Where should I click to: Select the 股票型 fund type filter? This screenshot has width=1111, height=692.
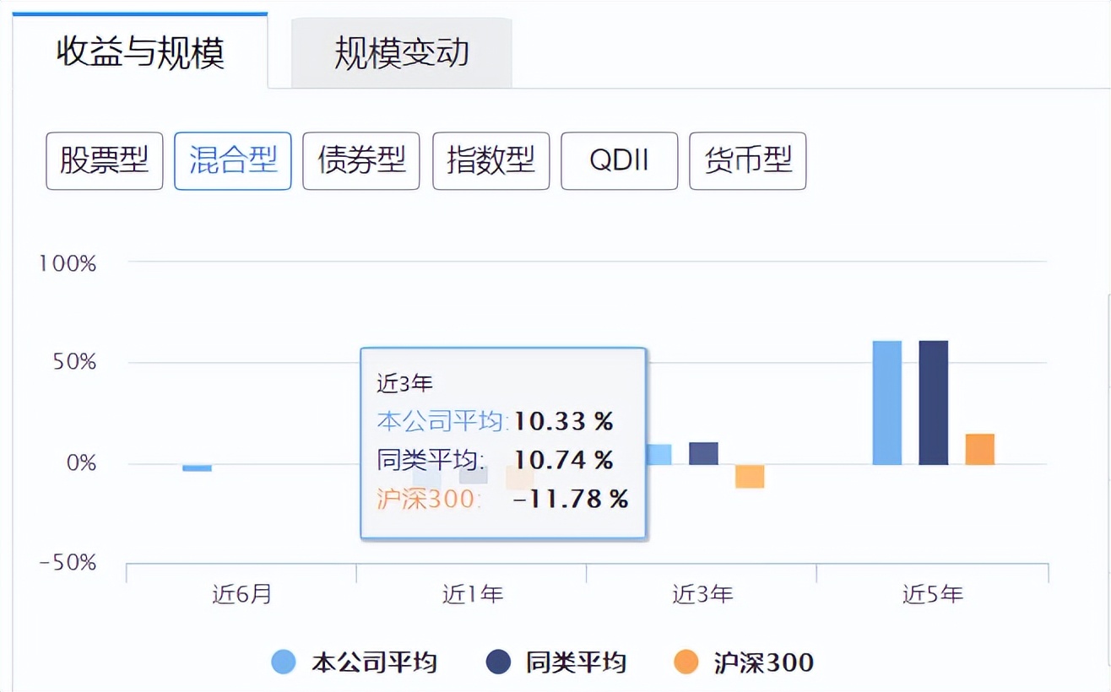[104, 160]
